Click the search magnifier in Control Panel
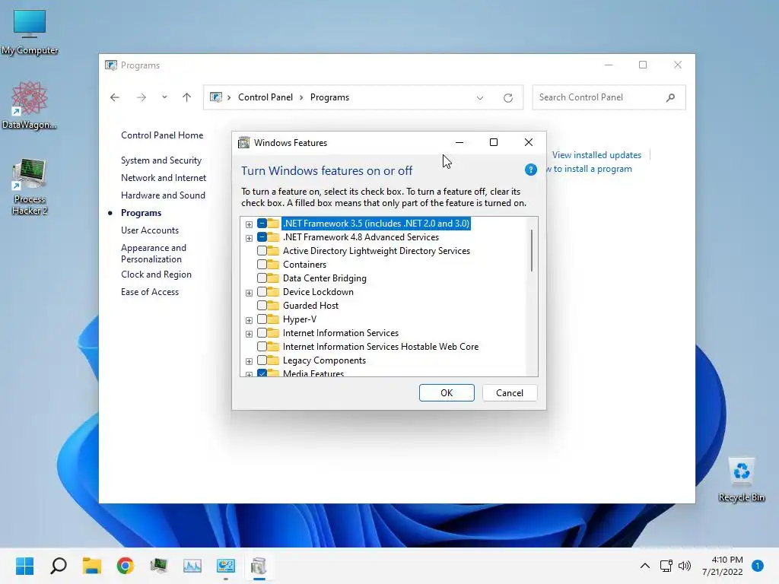 671,97
